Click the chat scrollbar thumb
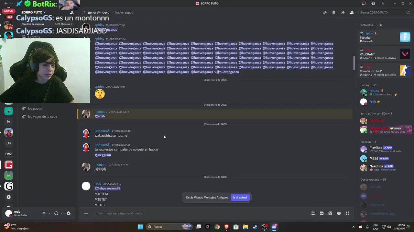 pos(354,63)
